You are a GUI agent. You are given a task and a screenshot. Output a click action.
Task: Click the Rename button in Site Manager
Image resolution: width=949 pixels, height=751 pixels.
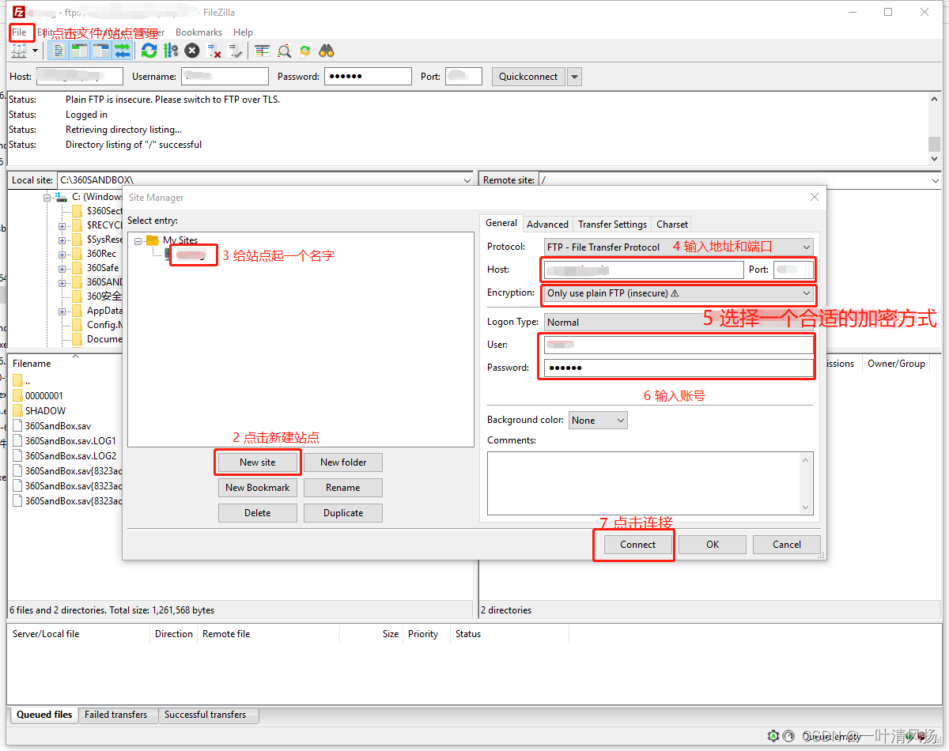[343, 488]
